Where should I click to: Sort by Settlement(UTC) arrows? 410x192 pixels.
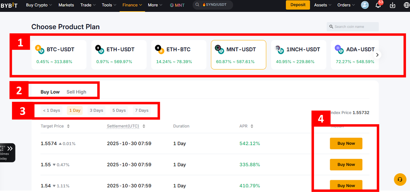(144, 126)
